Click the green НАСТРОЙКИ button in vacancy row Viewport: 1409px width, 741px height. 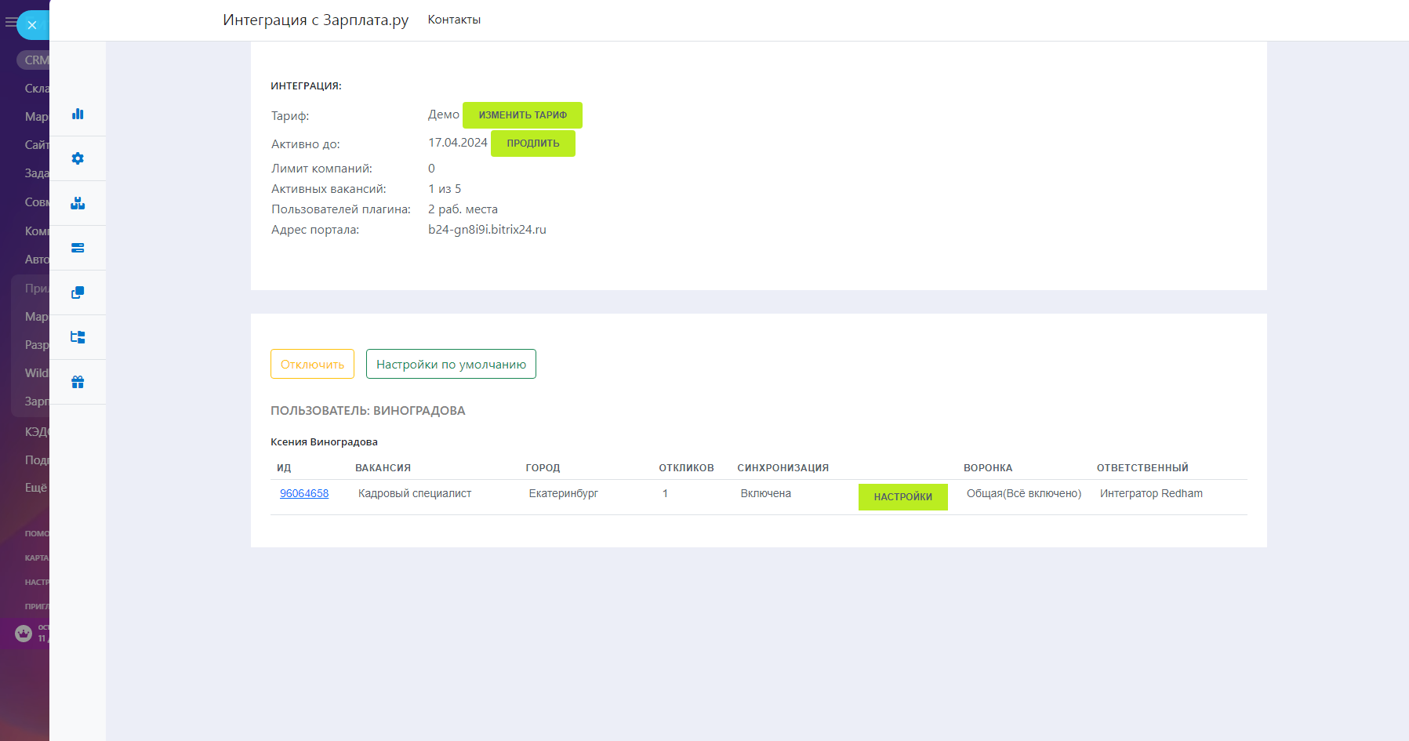tap(902, 497)
